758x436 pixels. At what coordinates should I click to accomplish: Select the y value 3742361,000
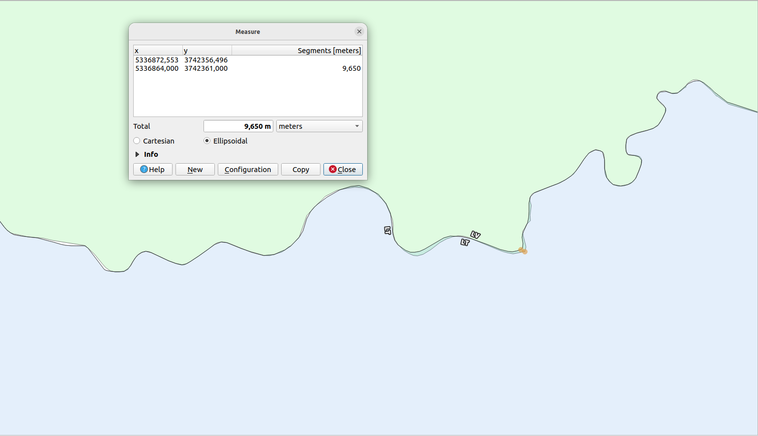click(x=206, y=68)
